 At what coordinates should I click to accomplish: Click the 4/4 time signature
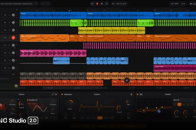183,4
